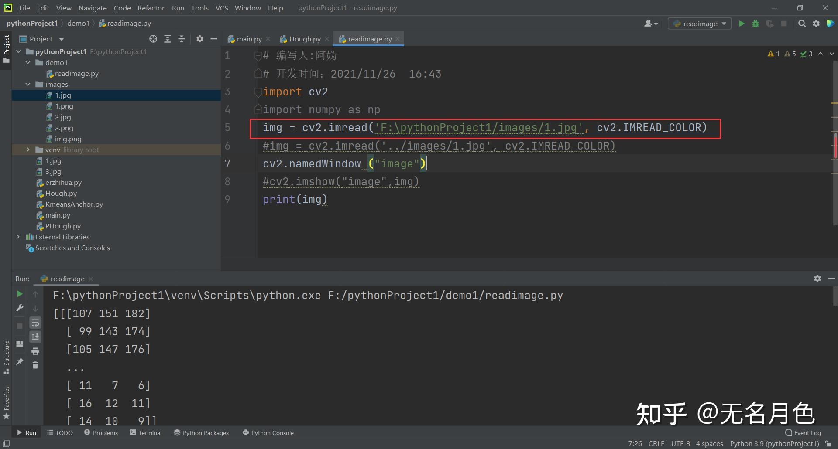The height and width of the screenshot is (449, 838).
Task: Rerun the program from the Run panel
Action: (x=19, y=294)
